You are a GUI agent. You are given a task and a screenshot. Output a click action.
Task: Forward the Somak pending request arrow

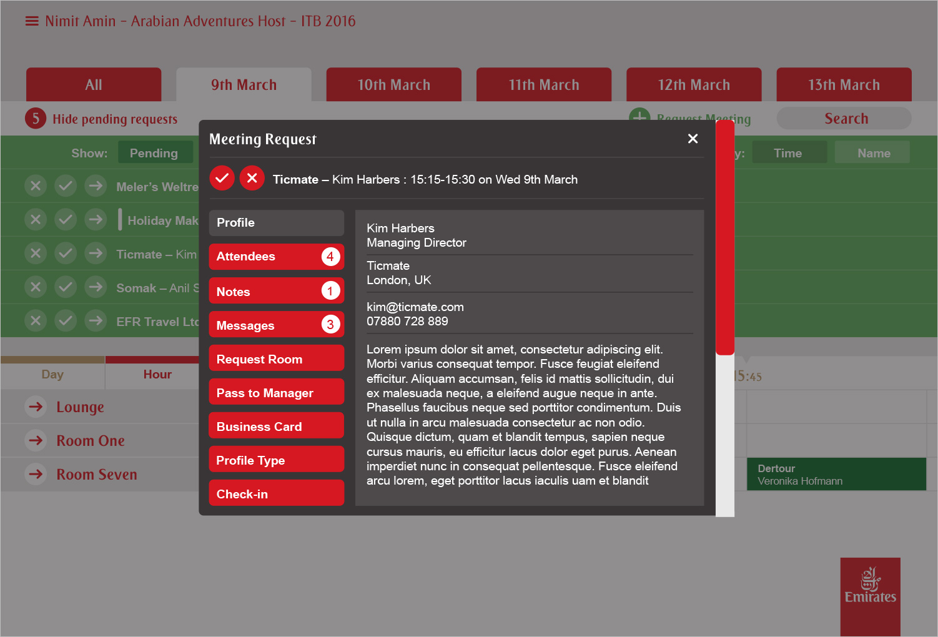pos(96,287)
